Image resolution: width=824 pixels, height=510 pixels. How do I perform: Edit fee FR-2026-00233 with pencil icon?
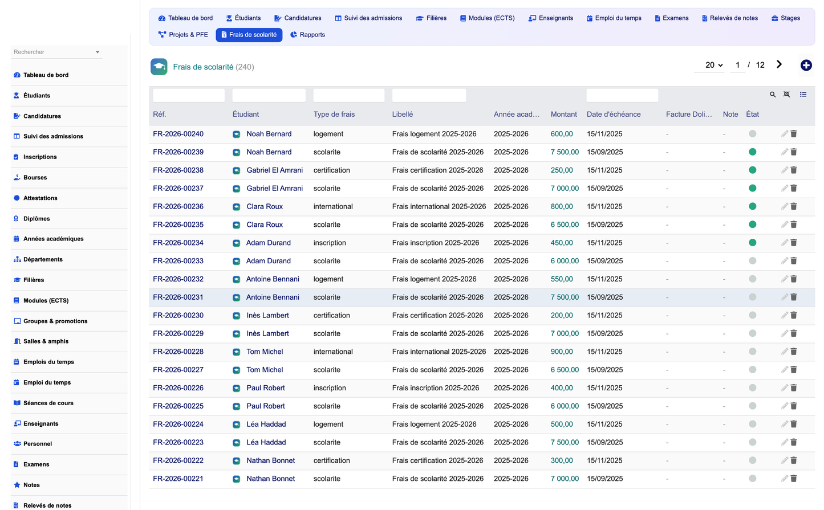[785, 261]
